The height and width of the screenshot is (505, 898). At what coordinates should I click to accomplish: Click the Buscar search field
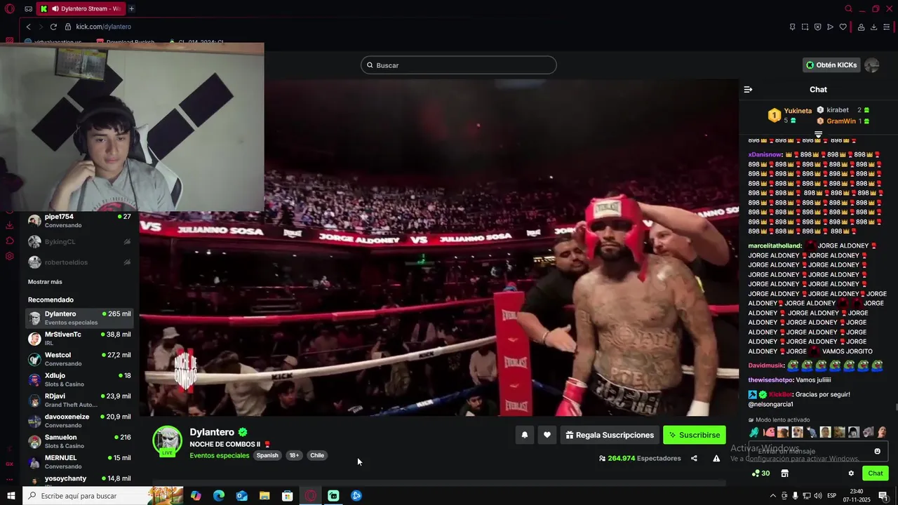(x=459, y=65)
